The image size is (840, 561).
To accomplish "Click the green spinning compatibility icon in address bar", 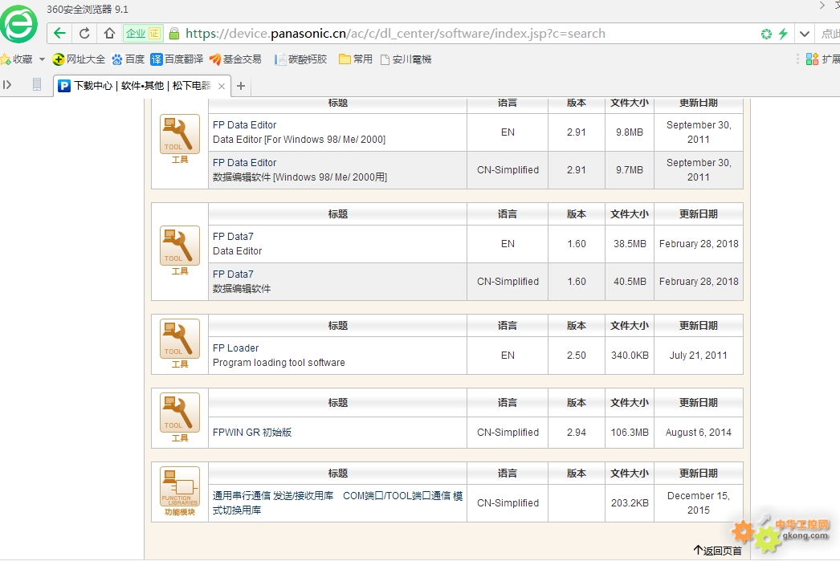I will [x=767, y=34].
